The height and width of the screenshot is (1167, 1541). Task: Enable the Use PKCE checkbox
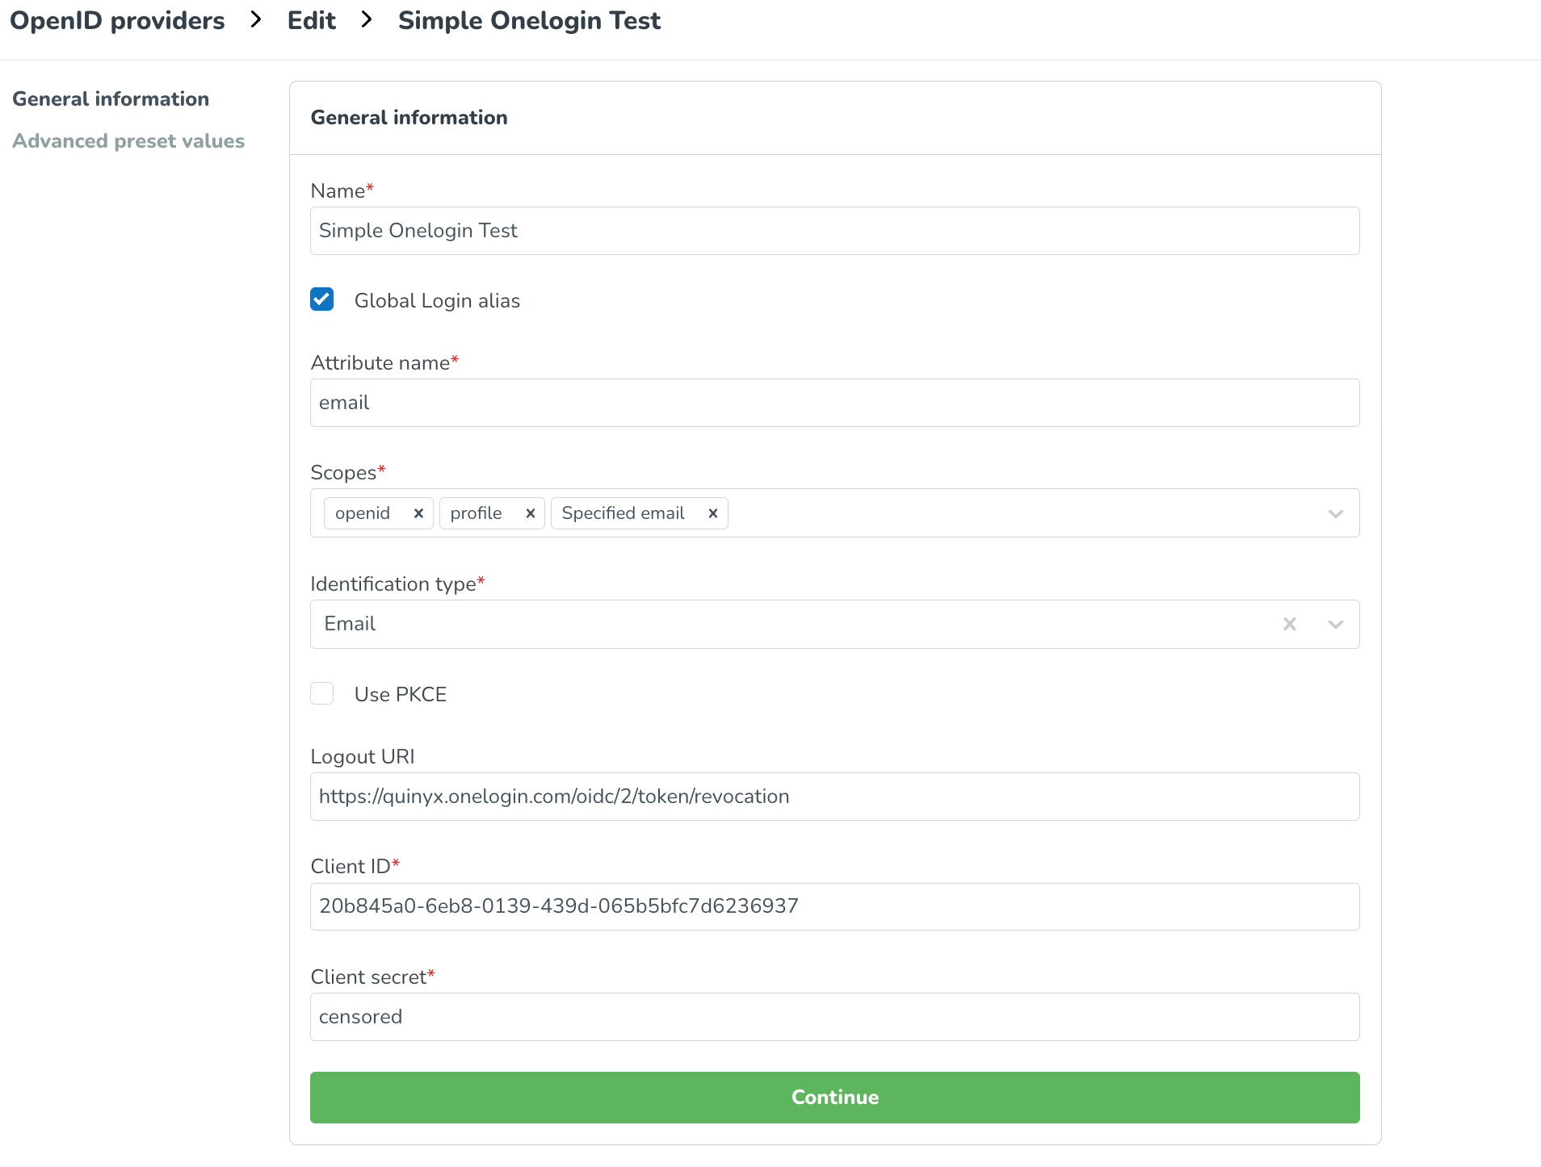click(322, 693)
